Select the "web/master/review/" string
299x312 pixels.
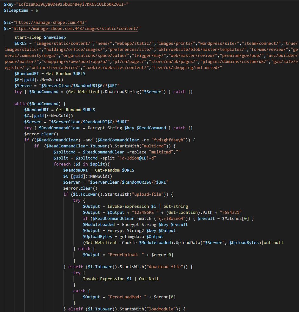coord(194,55)
